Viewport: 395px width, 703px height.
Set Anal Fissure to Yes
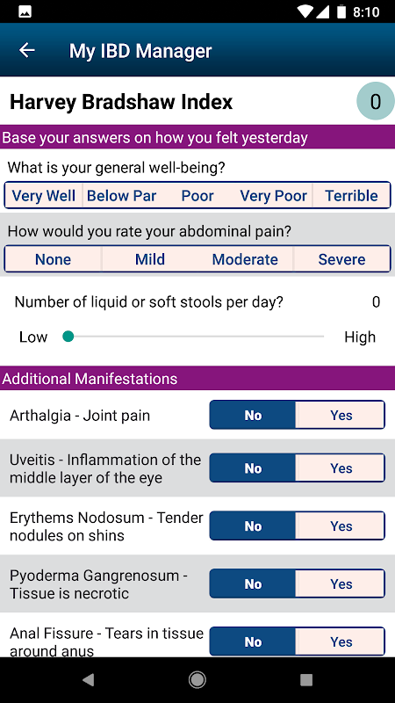click(341, 641)
